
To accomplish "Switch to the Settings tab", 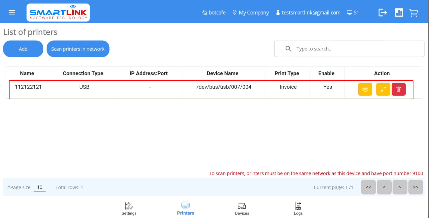I will click(129, 208).
